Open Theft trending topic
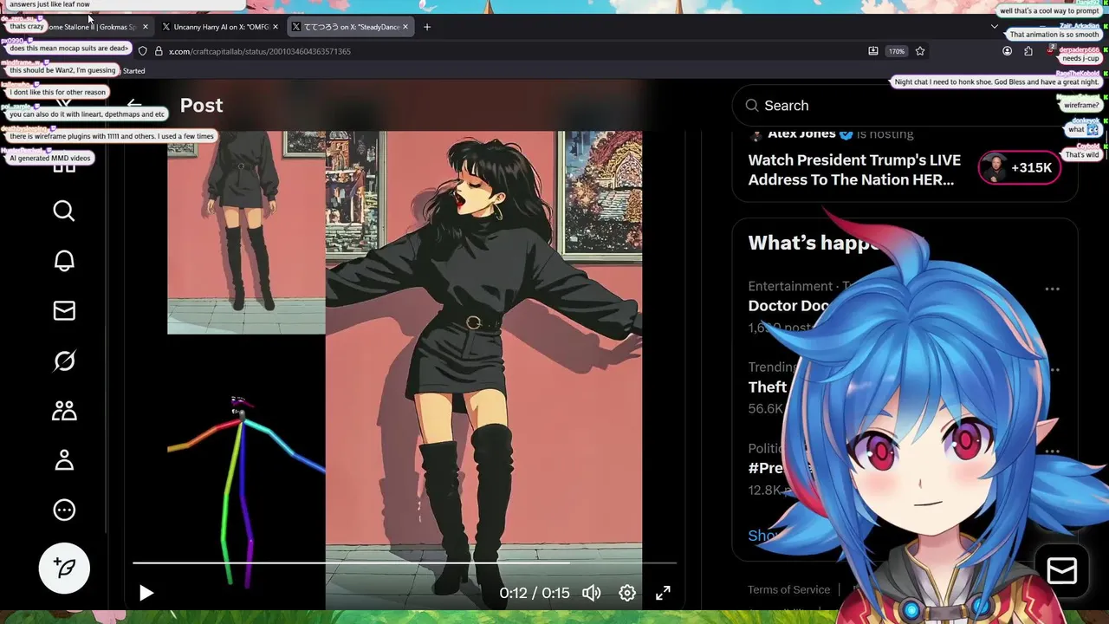The width and height of the screenshot is (1109, 624). [768, 387]
